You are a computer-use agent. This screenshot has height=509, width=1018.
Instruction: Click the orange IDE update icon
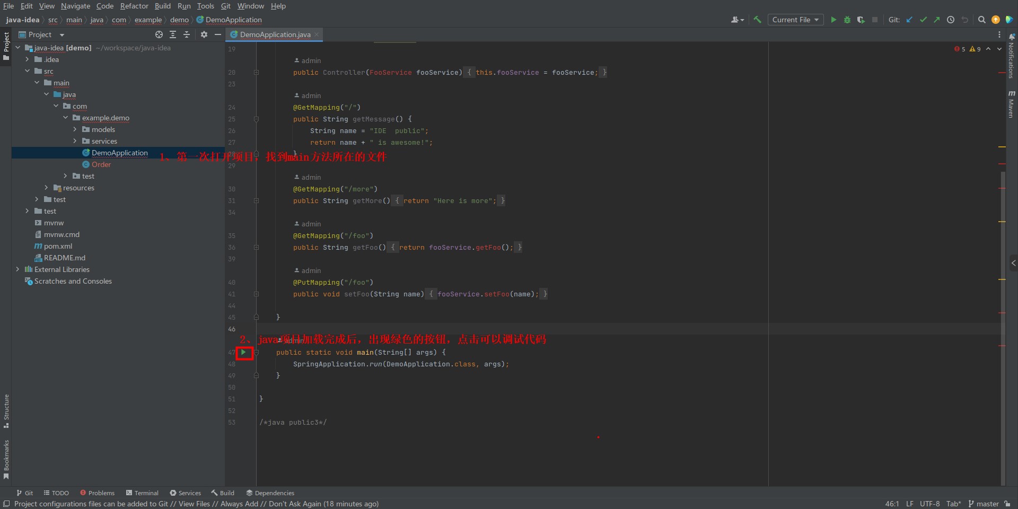pos(996,20)
